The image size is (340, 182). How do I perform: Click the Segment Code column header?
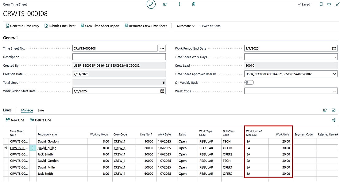(x=303, y=135)
